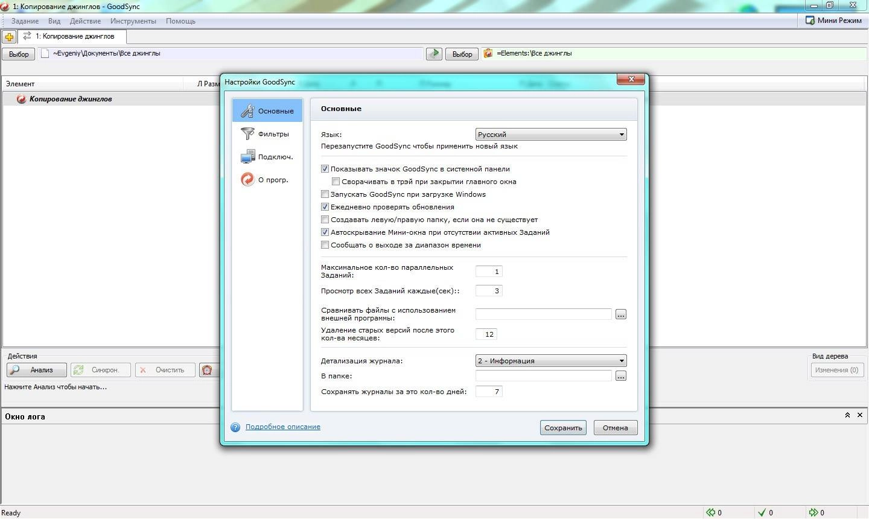The image size is (869, 519).
Task: Collapse the log window with chevron icon
Action: pyautogui.click(x=847, y=415)
